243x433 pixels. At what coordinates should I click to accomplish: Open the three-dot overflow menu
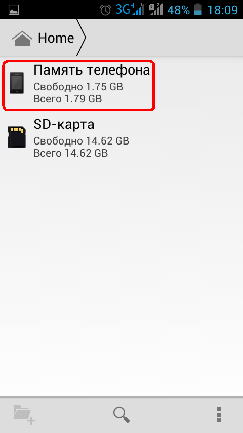coord(219,415)
